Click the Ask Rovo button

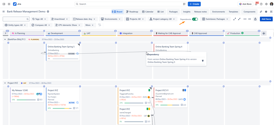(245, 4)
